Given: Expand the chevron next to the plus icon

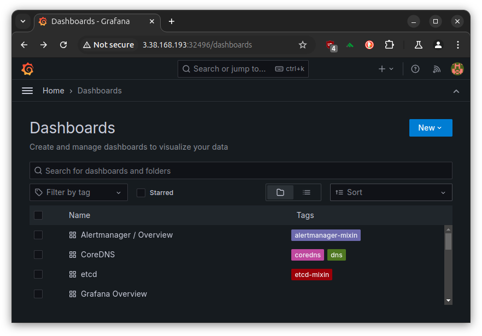Looking at the screenshot, I should (x=391, y=69).
